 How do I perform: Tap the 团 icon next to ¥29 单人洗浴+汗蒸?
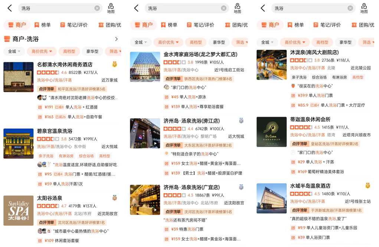[293, 162]
